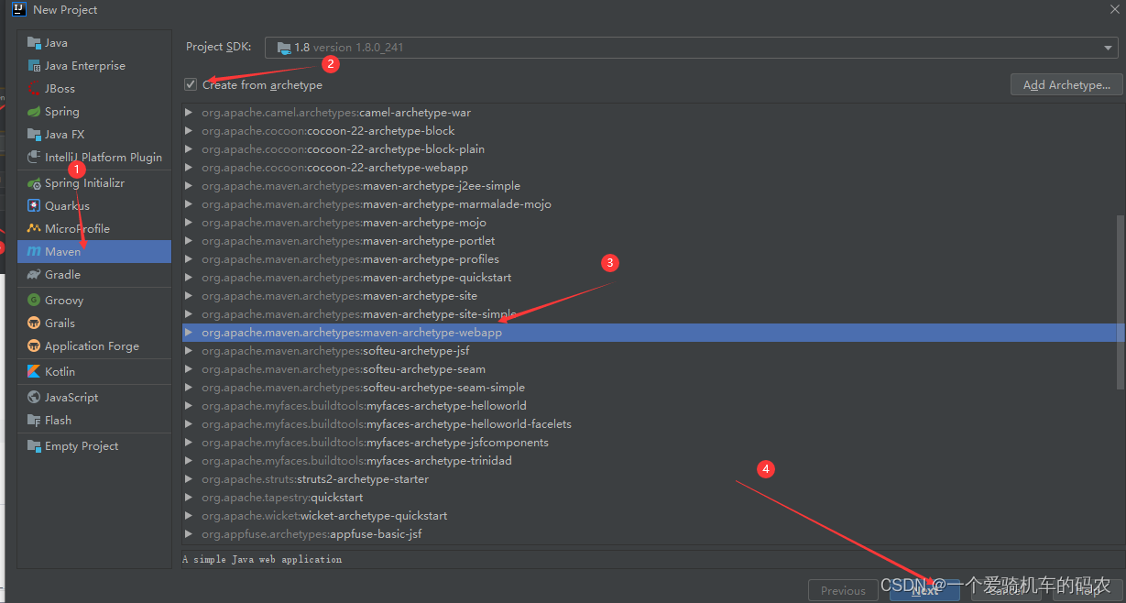Click the SDK folder icon in dropdown
This screenshot has width=1126, height=603.
282,48
